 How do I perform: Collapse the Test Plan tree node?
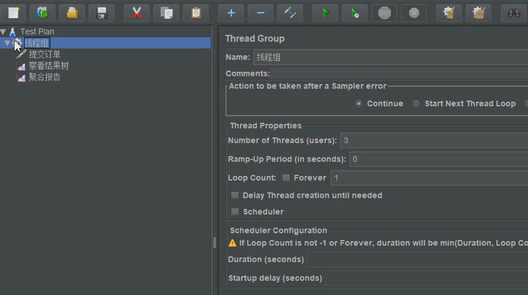(4, 32)
